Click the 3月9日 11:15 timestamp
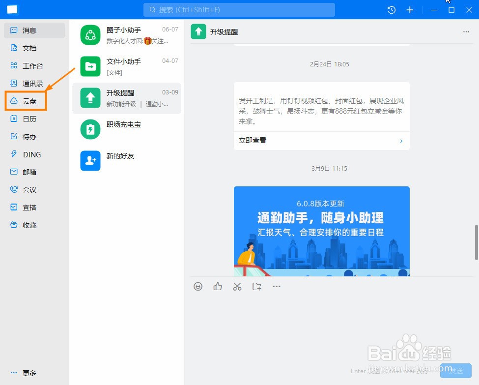Screen dimensions: 479x385 [x=329, y=169]
